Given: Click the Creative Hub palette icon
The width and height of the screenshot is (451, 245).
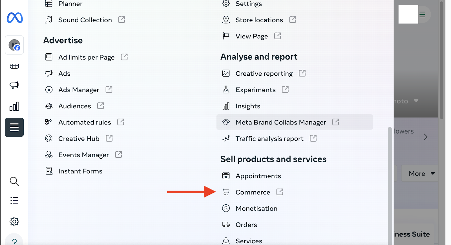Looking at the screenshot, I should point(49,139).
